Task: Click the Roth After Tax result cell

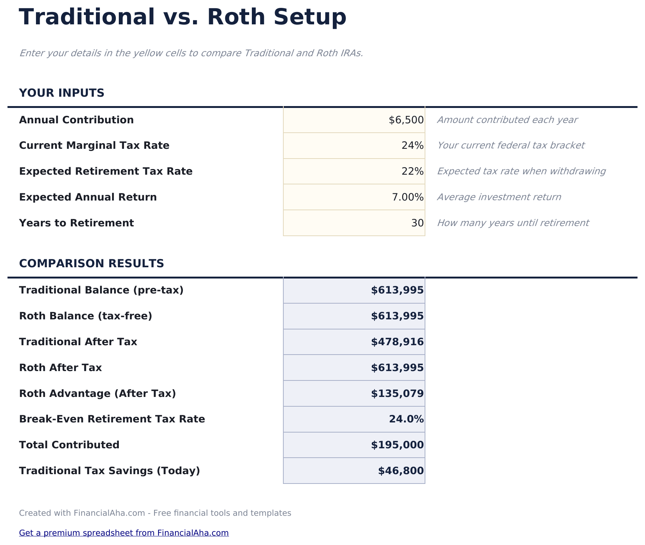Action: (354, 368)
